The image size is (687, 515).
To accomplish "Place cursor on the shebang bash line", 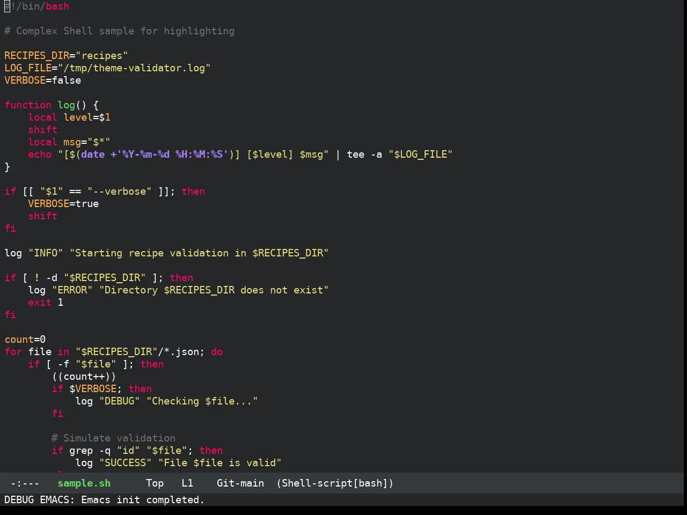I will tap(36, 6).
